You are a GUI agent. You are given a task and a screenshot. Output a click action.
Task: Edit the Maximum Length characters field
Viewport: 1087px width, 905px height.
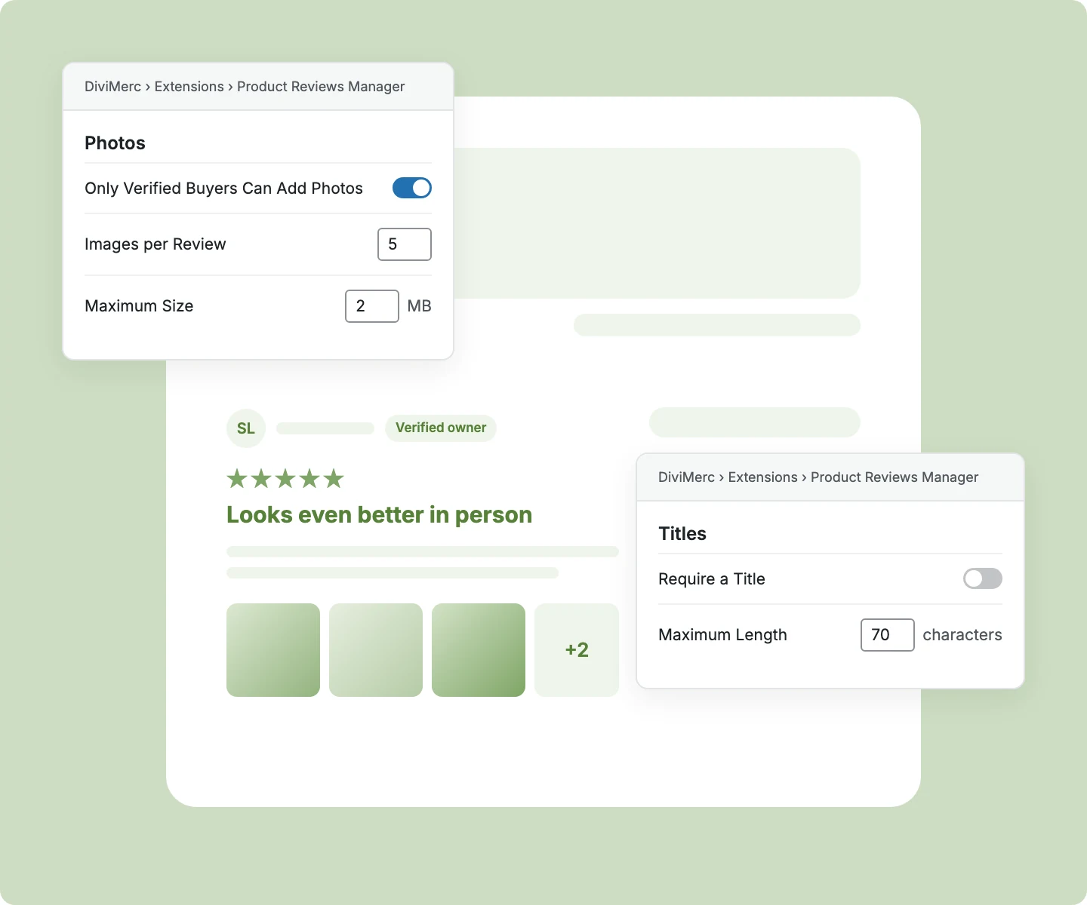pos(888,635)
